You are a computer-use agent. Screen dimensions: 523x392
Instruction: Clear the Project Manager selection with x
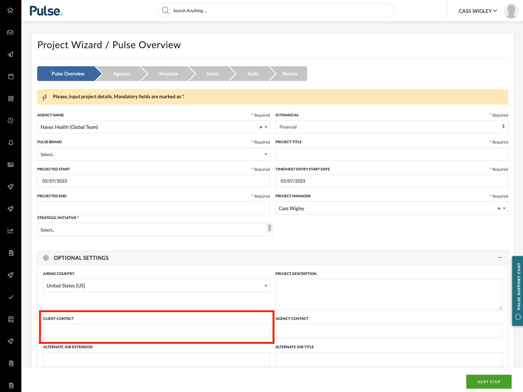click(x=499, y=208)
